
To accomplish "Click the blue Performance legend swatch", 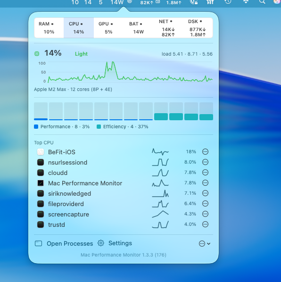I will [36, 126].
